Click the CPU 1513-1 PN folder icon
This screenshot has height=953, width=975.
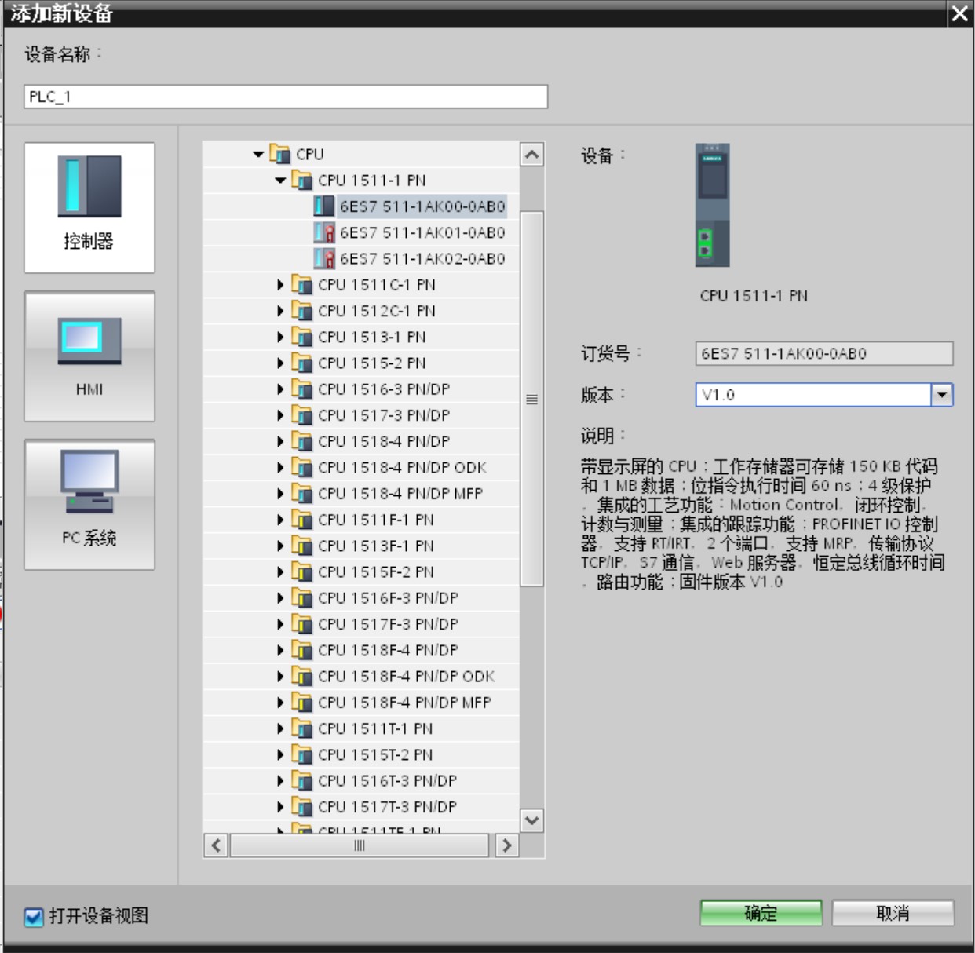coord(302,337)
